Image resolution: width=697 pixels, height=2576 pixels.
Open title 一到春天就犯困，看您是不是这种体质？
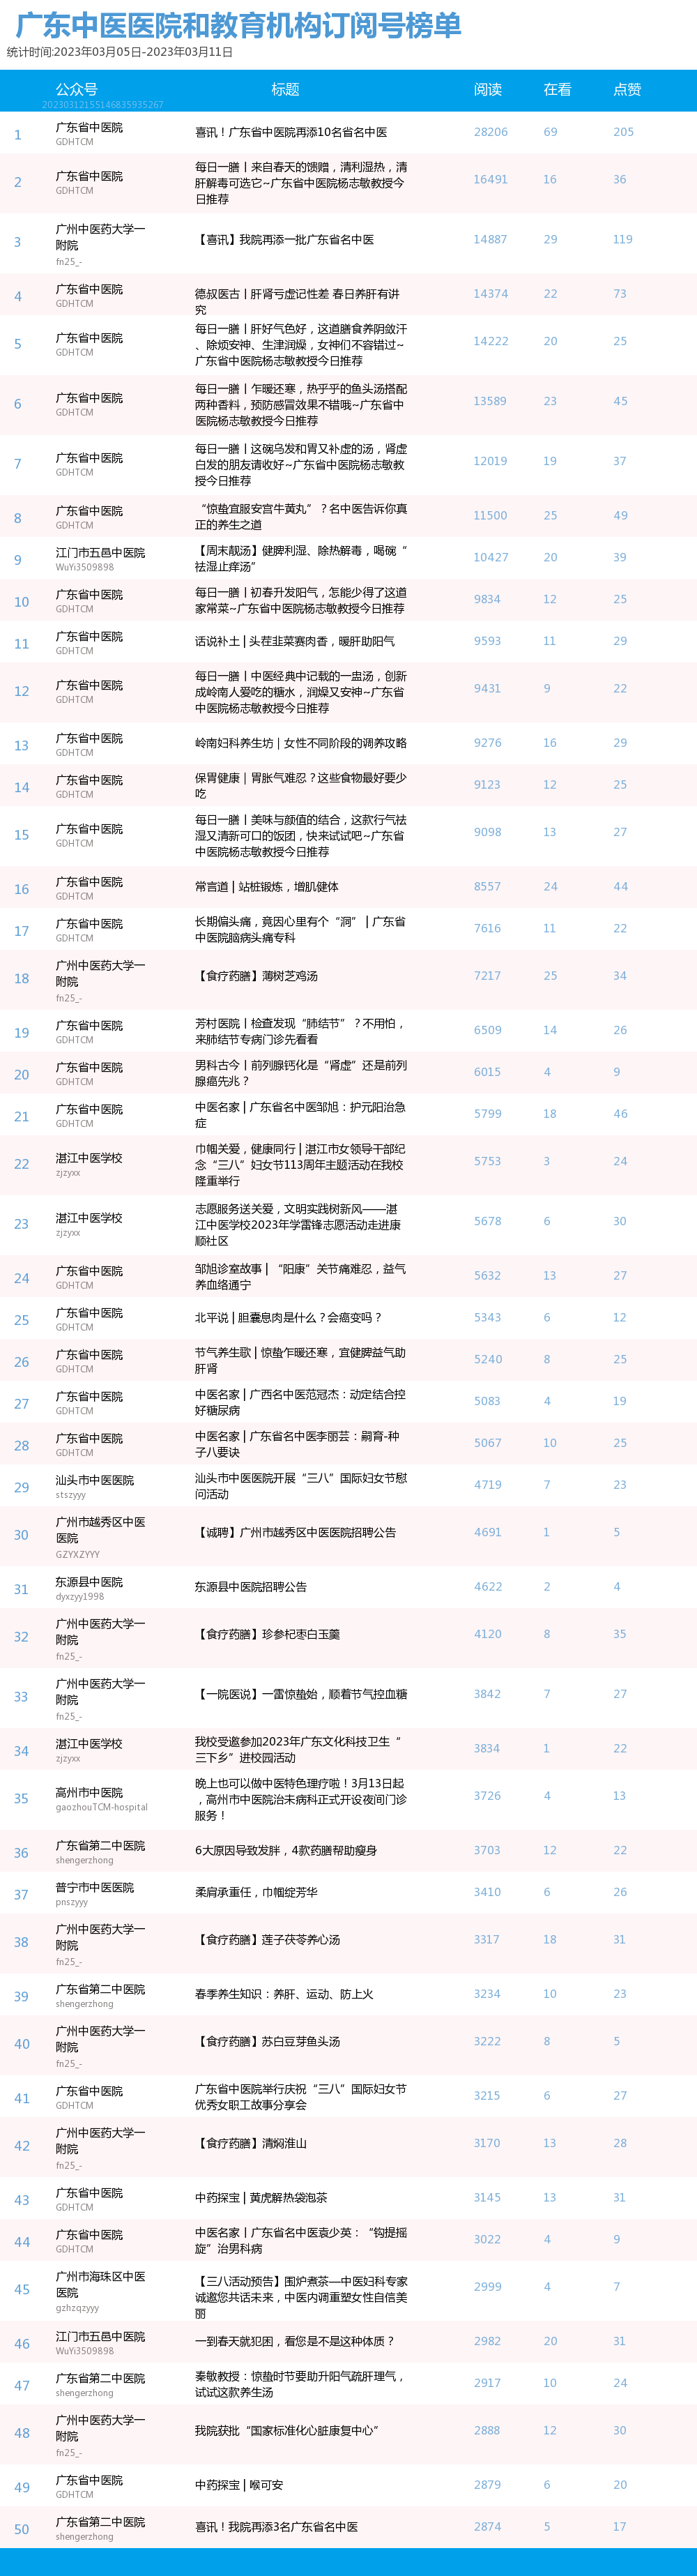click(294, 2342)
